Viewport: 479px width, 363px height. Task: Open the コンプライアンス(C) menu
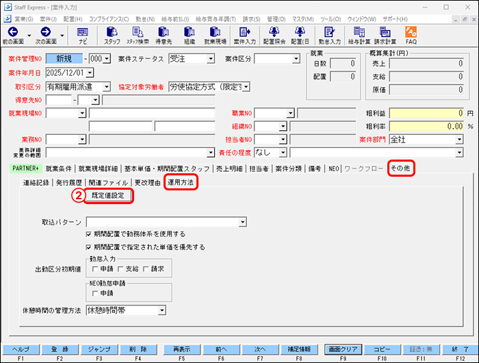click(x=109, y=19)
